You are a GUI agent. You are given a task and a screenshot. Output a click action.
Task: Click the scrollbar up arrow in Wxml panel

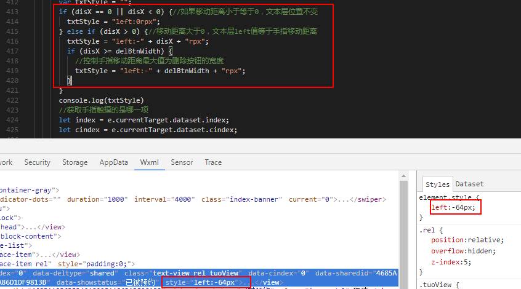pyautogui.click(x=404, y=176)
